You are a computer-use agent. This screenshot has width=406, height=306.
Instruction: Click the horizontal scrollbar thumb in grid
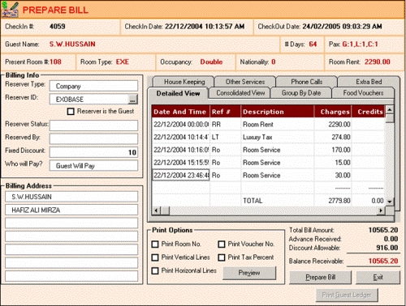(165, 210)
